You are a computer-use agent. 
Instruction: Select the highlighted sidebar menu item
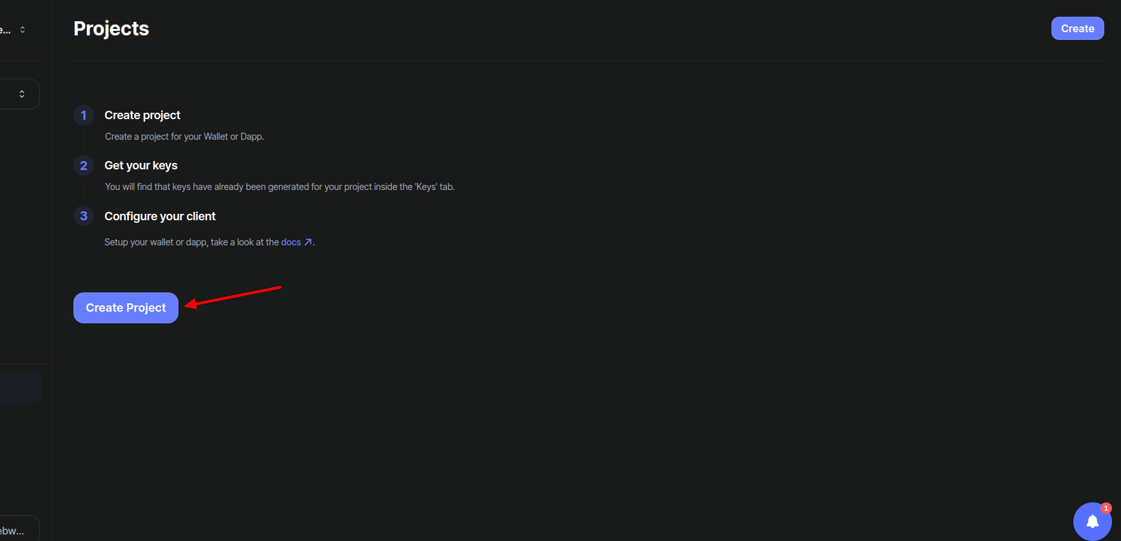pyautogui.click(x=21, y=387)
